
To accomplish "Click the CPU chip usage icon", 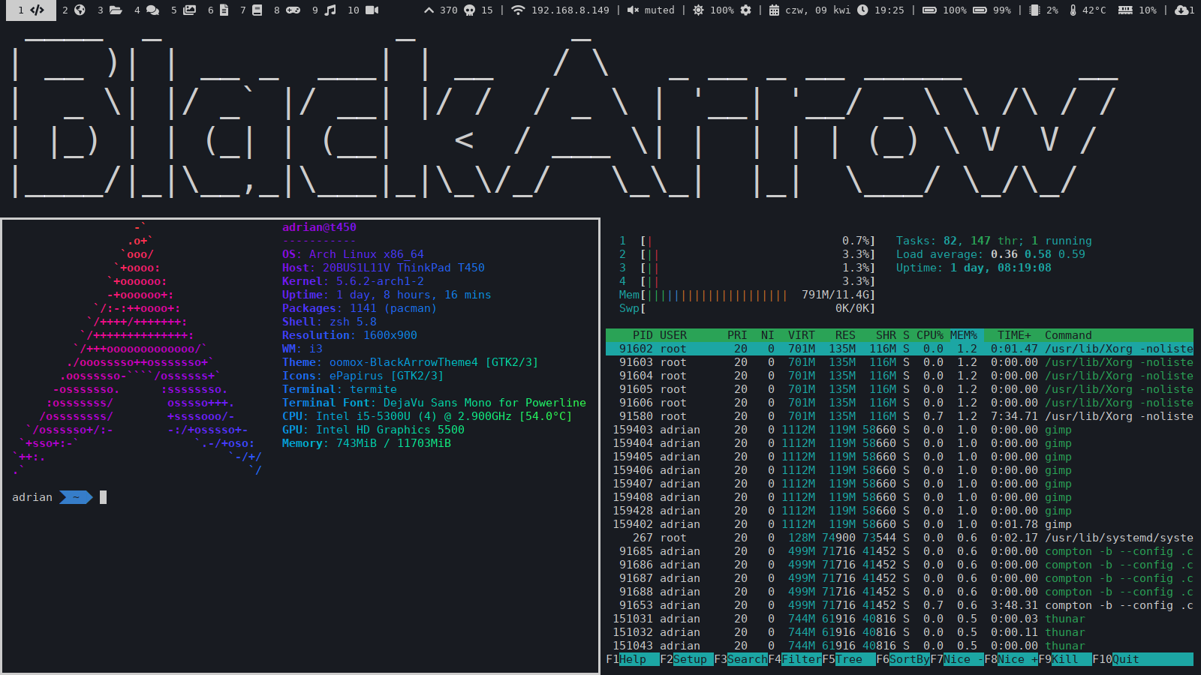I will [1034, 10].
